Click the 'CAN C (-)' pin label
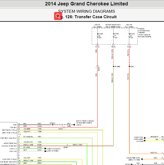This screenshot has width=164, height=165. [x=13, y=149]
